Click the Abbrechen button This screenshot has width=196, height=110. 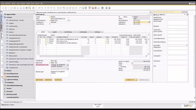[x=48, y=80]
